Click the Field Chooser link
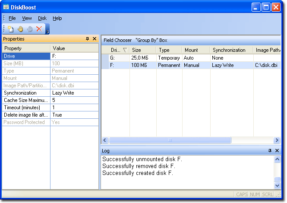 [117, 40]
